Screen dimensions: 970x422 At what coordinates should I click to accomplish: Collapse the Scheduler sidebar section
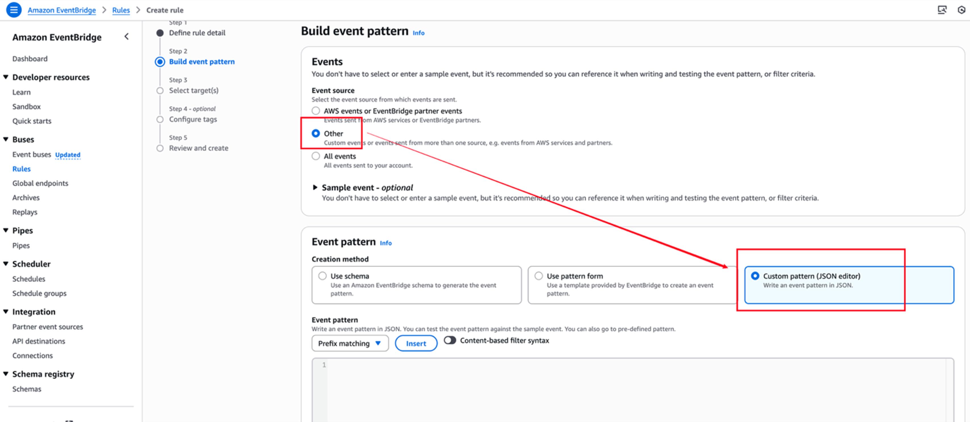(6, 264)
